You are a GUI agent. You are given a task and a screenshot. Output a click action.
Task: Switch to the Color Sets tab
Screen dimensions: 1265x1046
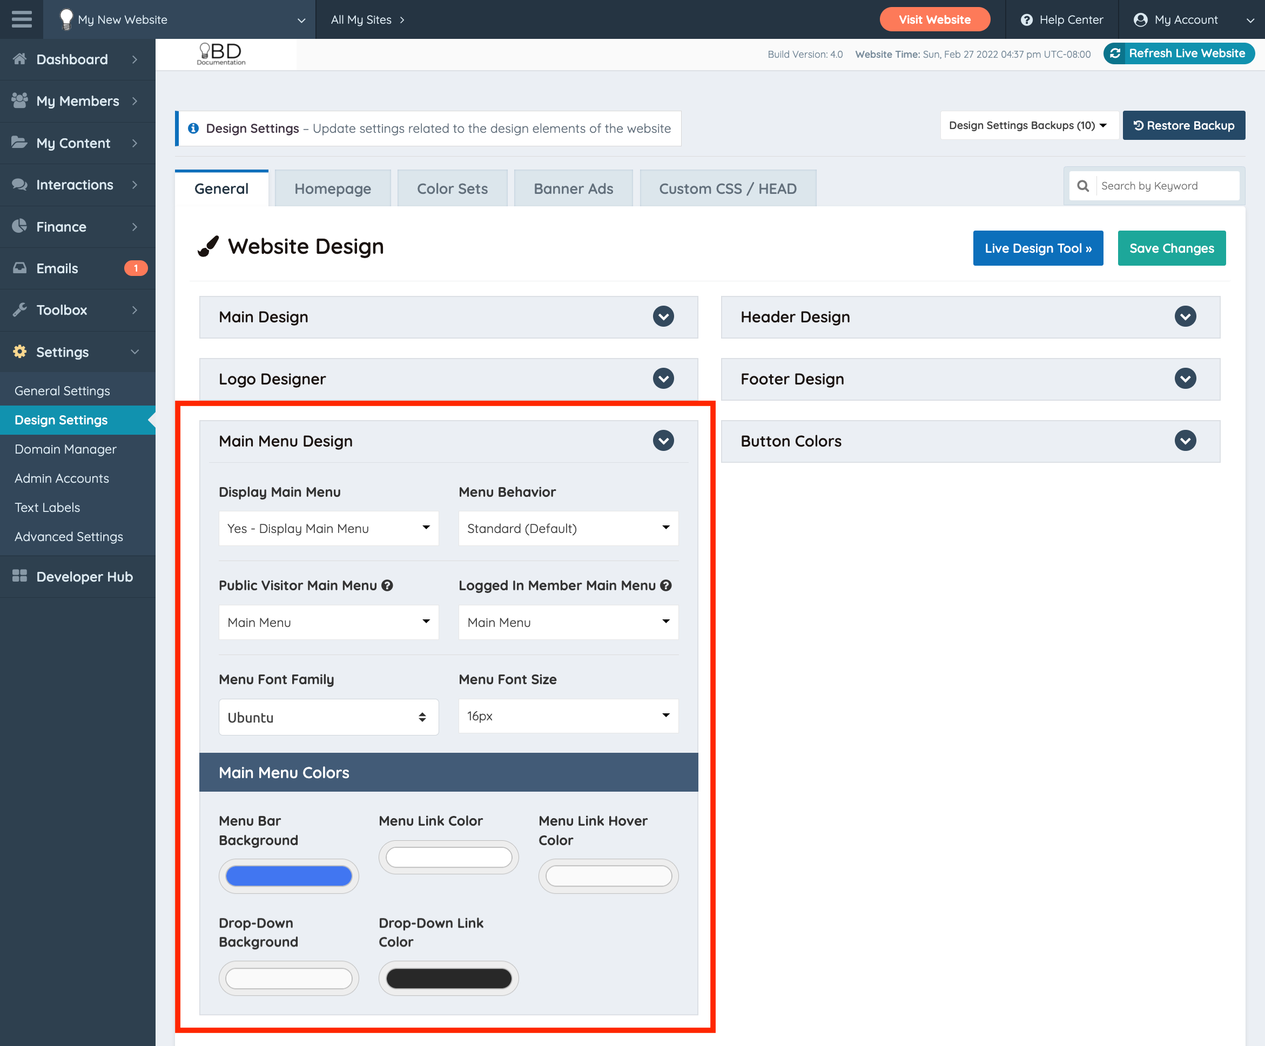tap(452, 188)
